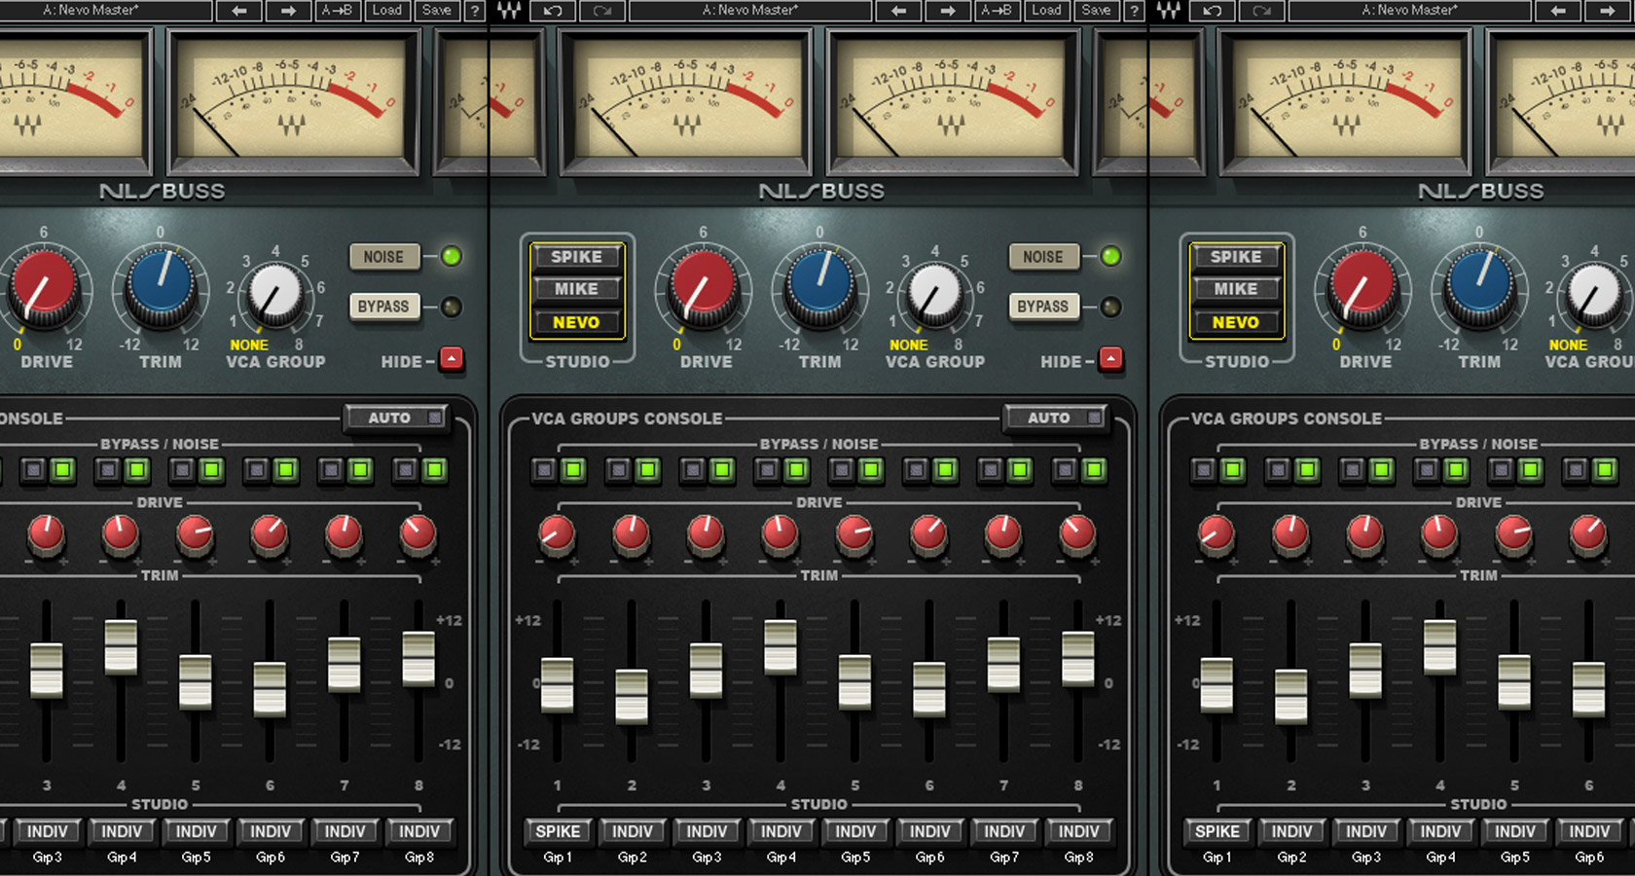Screen dimensions: 1635x876
Task: Click group 4 trim fader in middle console
Action: (781, 646)
